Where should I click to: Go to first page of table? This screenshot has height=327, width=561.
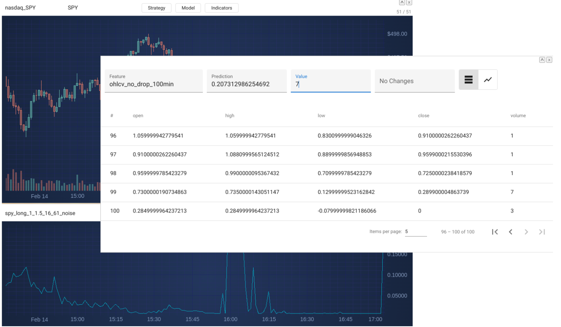pyautogui.click(x=495, y=232)
